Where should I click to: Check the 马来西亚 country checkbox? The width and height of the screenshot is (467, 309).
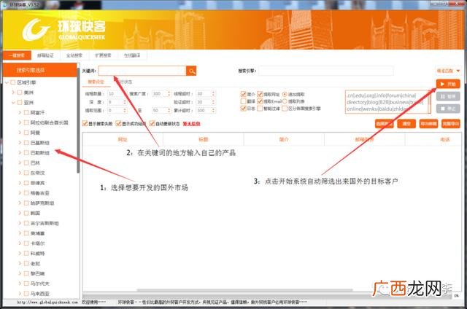click(26, 294)
